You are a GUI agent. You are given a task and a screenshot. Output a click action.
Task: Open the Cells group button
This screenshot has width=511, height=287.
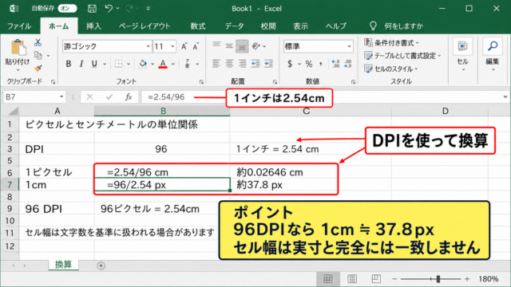(463, 55)
